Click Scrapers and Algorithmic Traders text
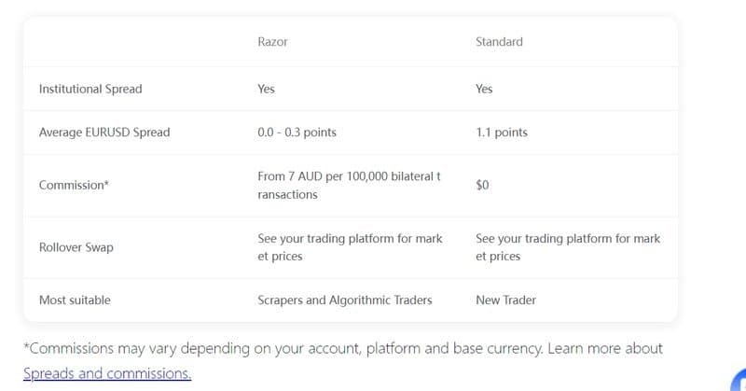 (x=346, y=300)
